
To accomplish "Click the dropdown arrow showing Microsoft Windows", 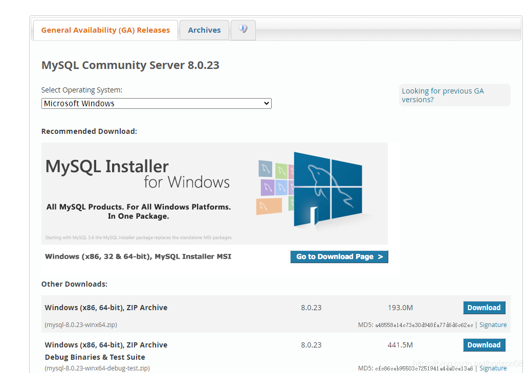I will [x=267, y=103].
